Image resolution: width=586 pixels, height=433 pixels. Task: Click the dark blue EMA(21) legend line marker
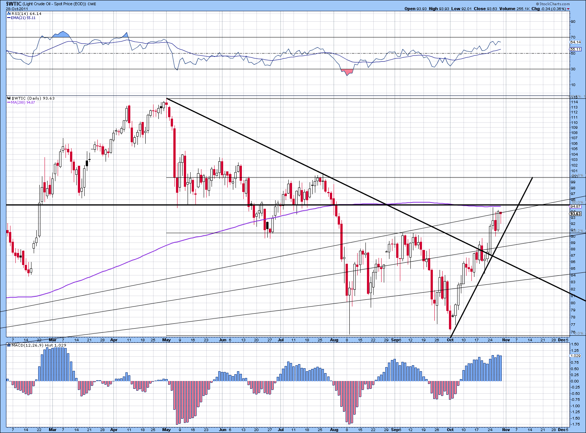[9, 18]
